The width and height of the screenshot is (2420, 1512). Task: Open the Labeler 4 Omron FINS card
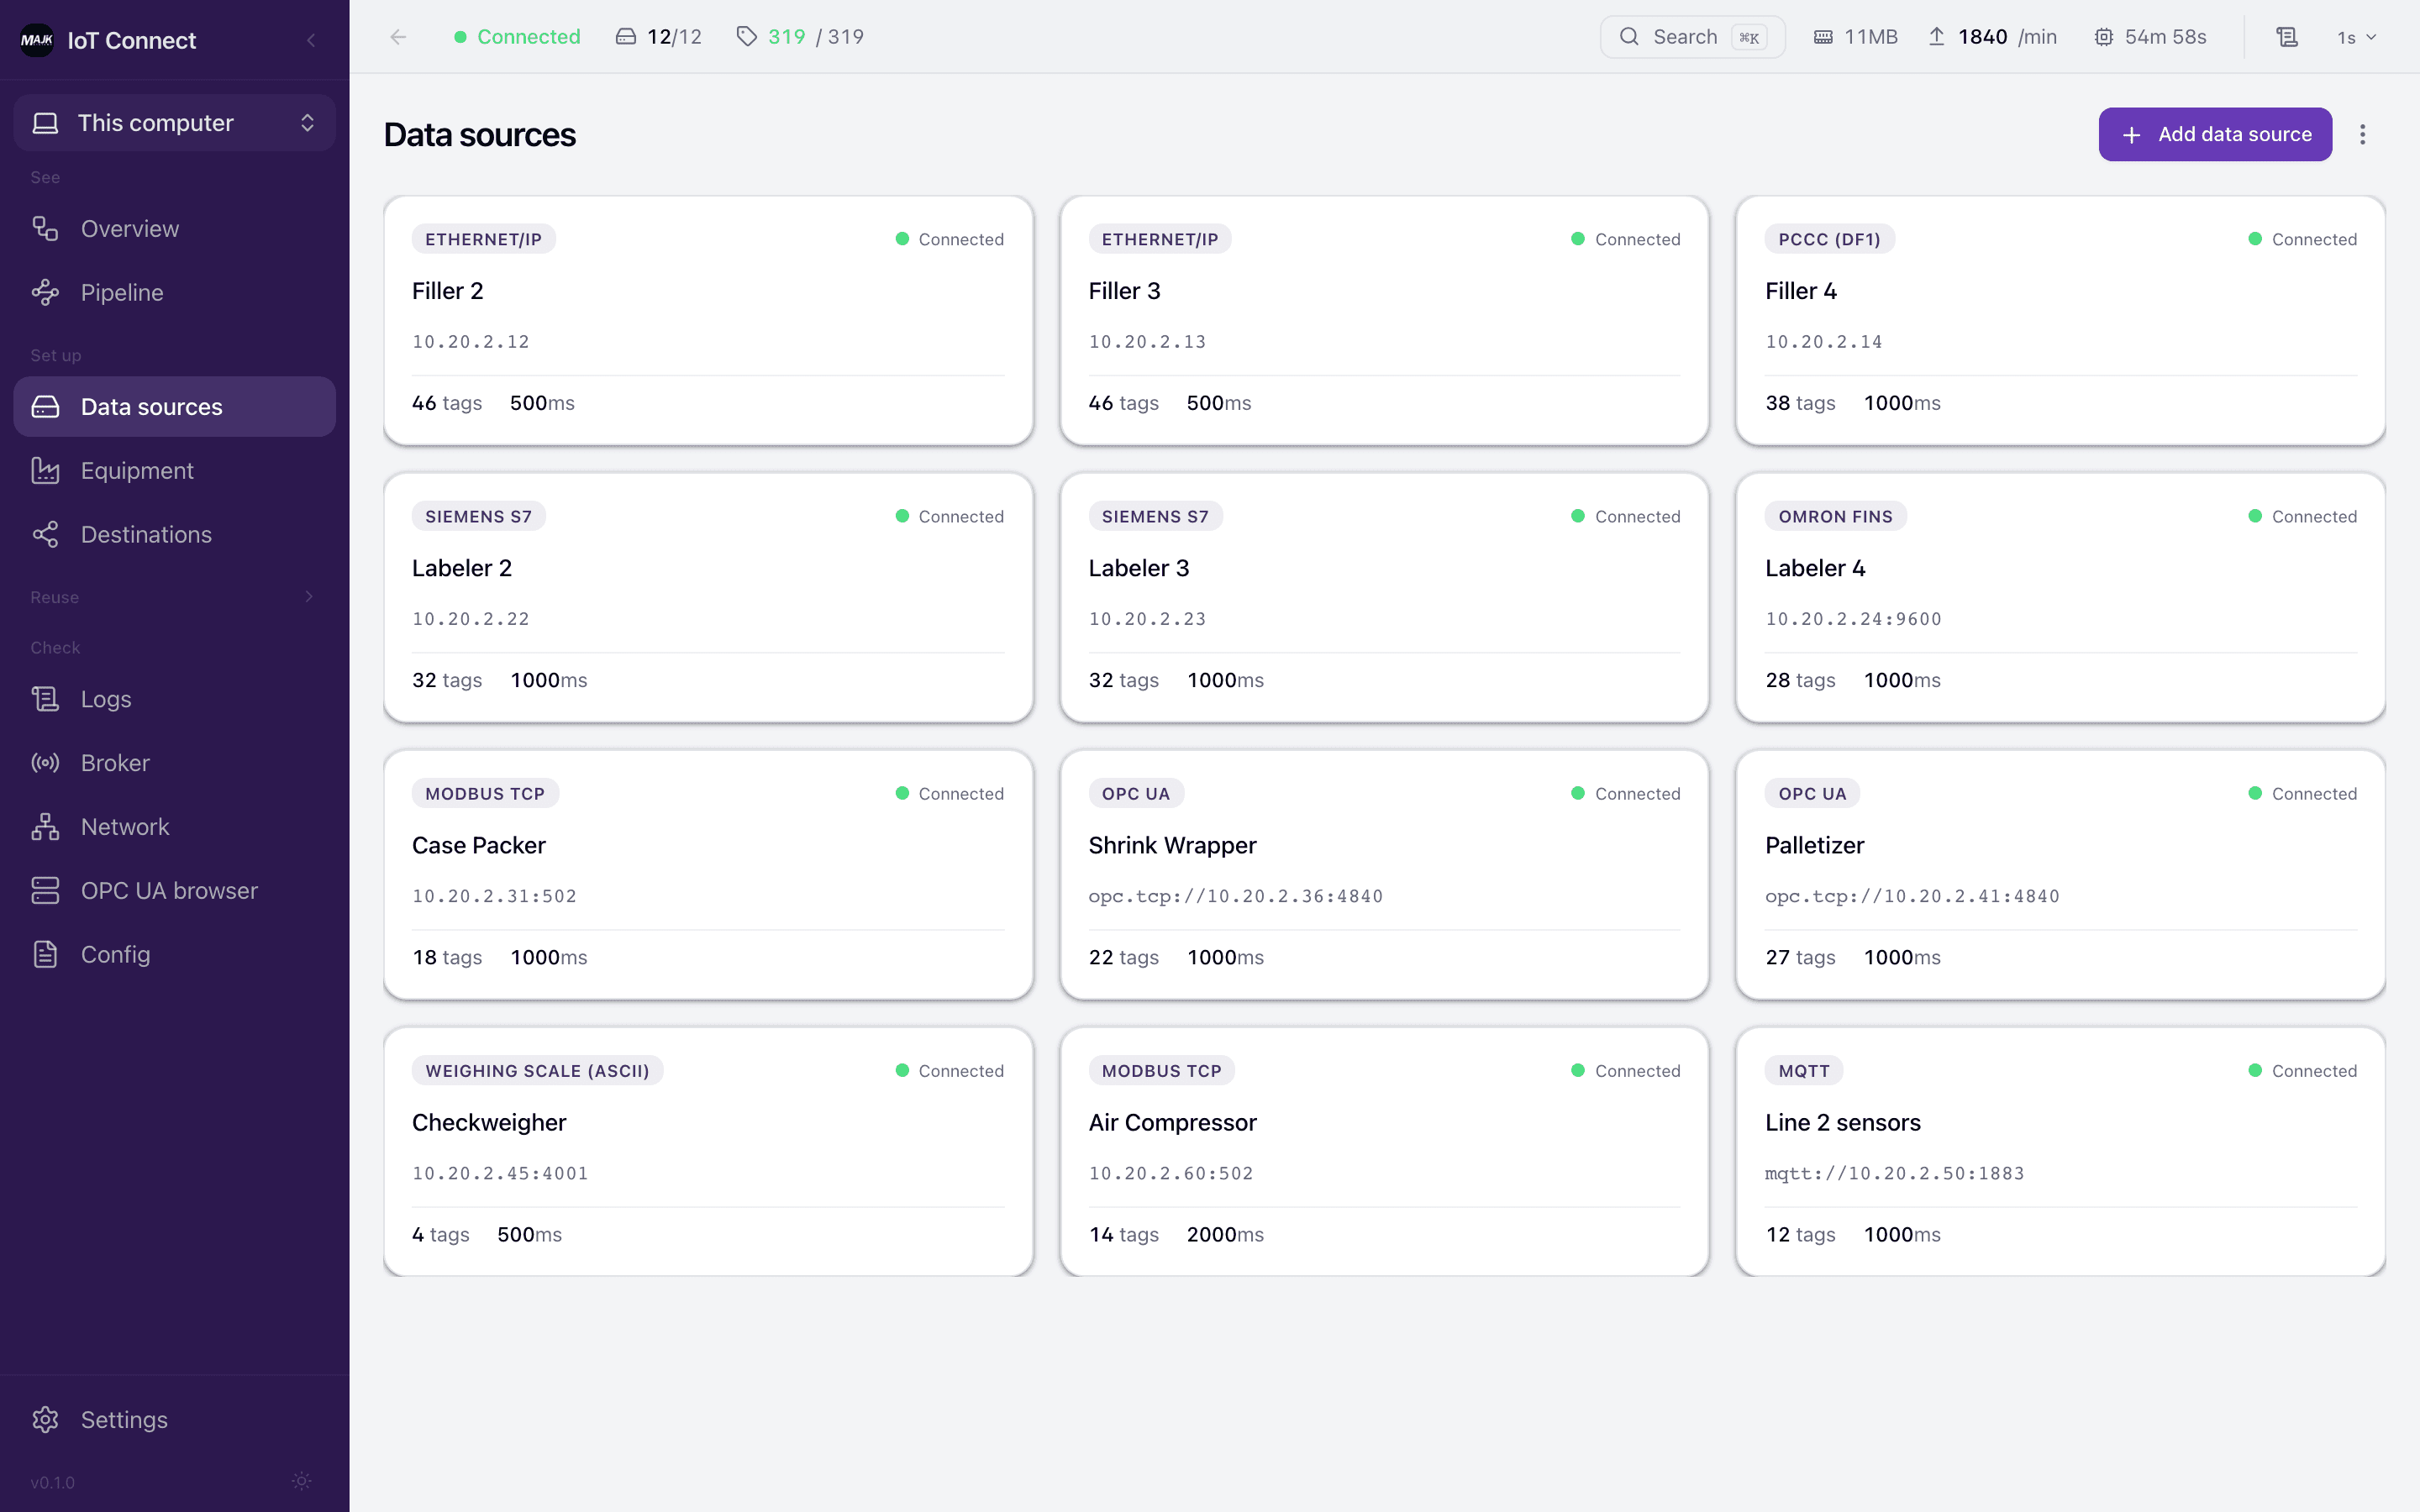tap(2061, 598)
